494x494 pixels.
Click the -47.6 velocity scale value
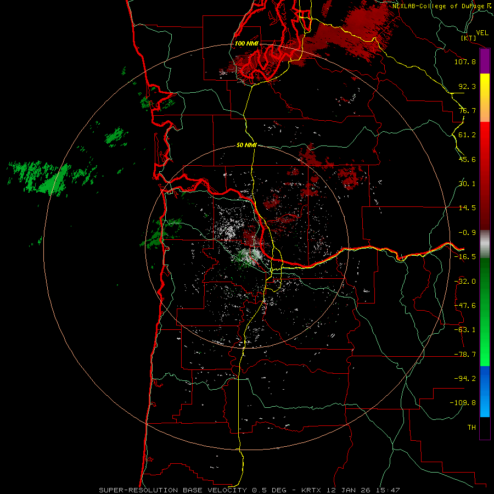click(x=465, y=306)
